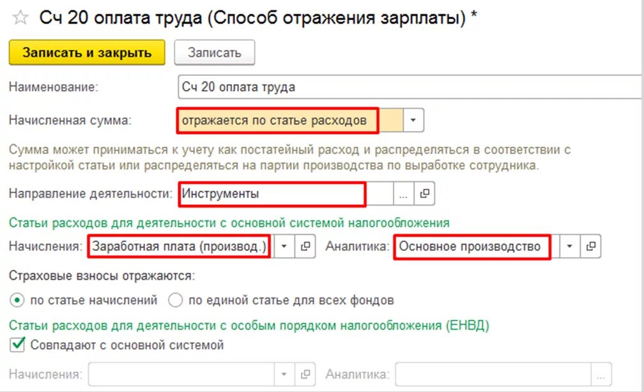Click the ellipsis selector for Направление деятельности

403,193
